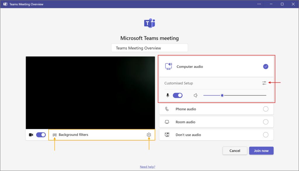The width and height of the screenshot is (299, 171).
Task: Click the Don't use audio label
Action: tap(188, 135)
